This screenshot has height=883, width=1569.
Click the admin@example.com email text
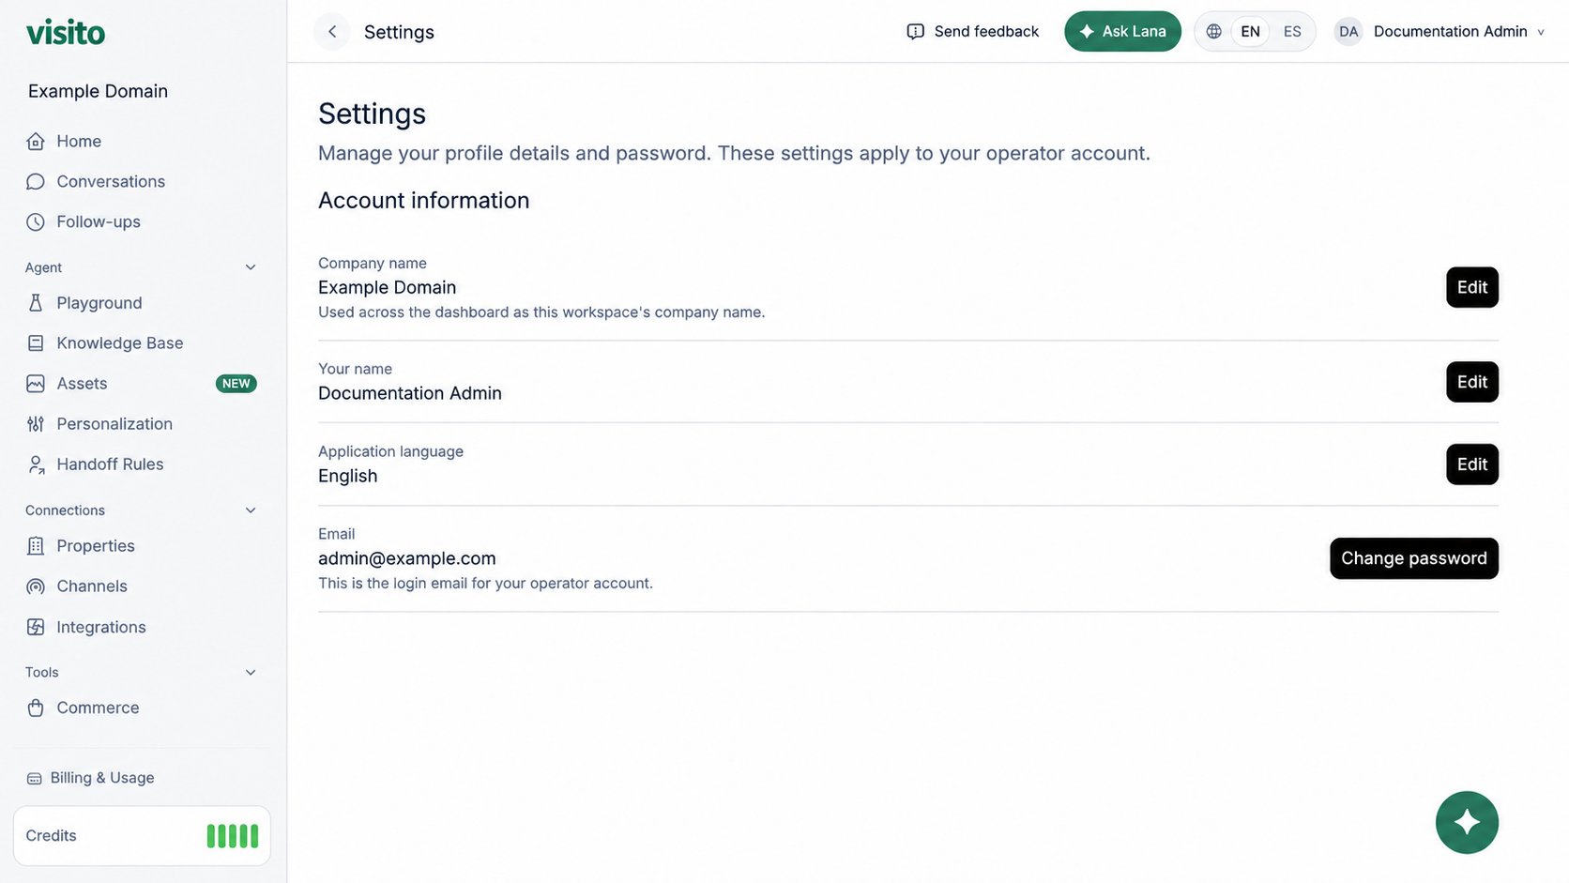(x=407, y=558)
